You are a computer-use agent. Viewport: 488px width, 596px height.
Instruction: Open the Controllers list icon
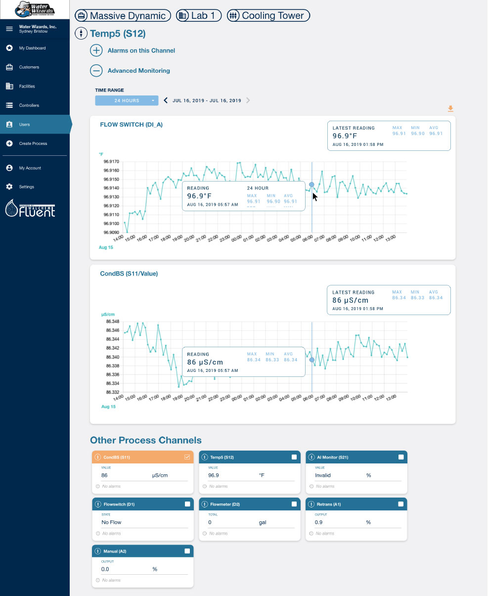coord(9,105)
